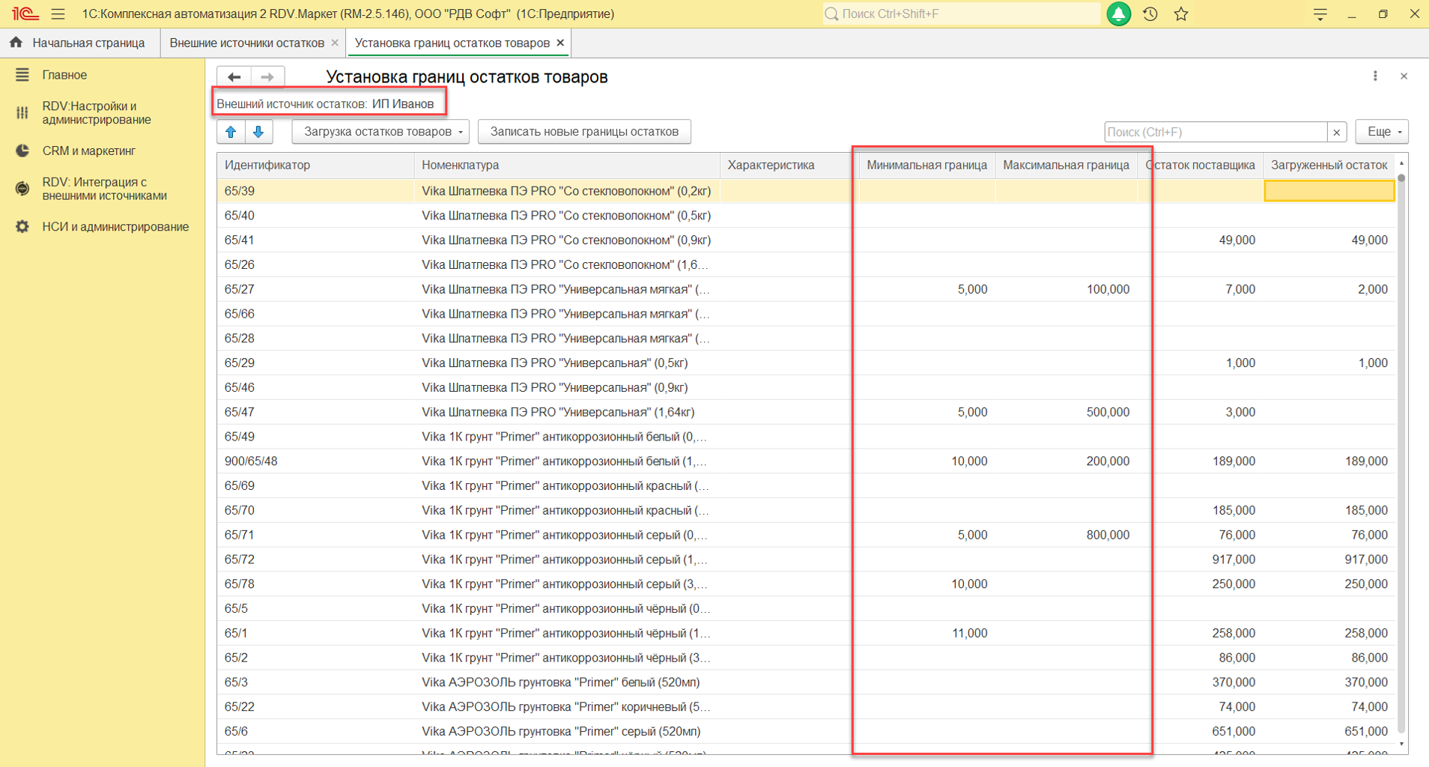
Task: Open the 'Еще' dropdown menu
Action: pos(1382,132)
